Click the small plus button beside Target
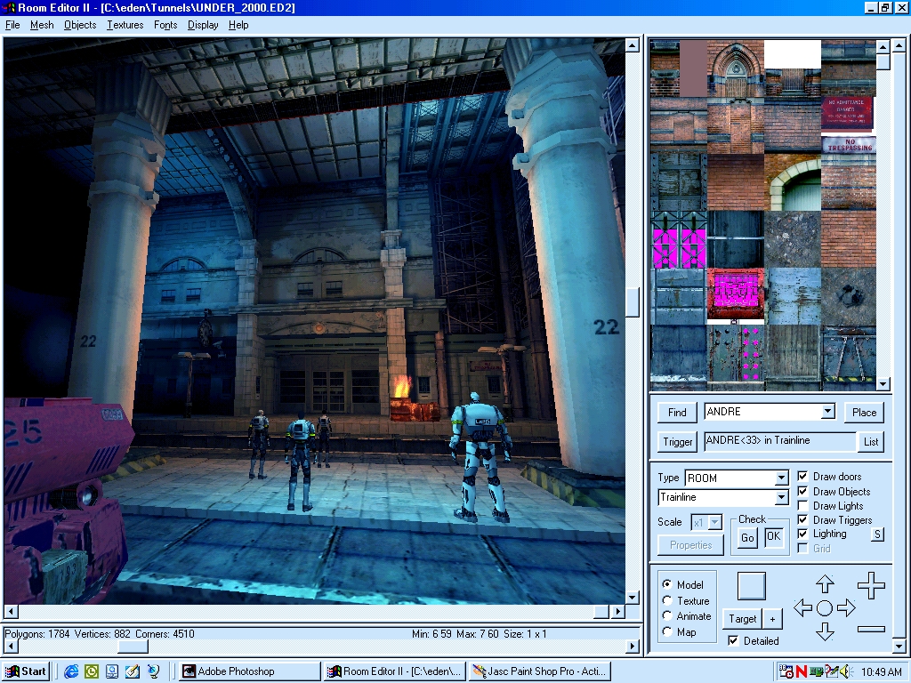The image size is (911, 683). point(773,619)
